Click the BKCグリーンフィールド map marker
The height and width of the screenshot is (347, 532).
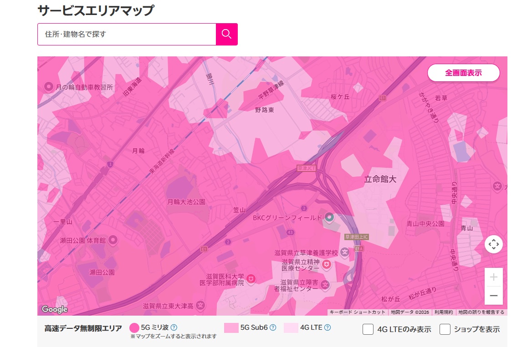329,218
